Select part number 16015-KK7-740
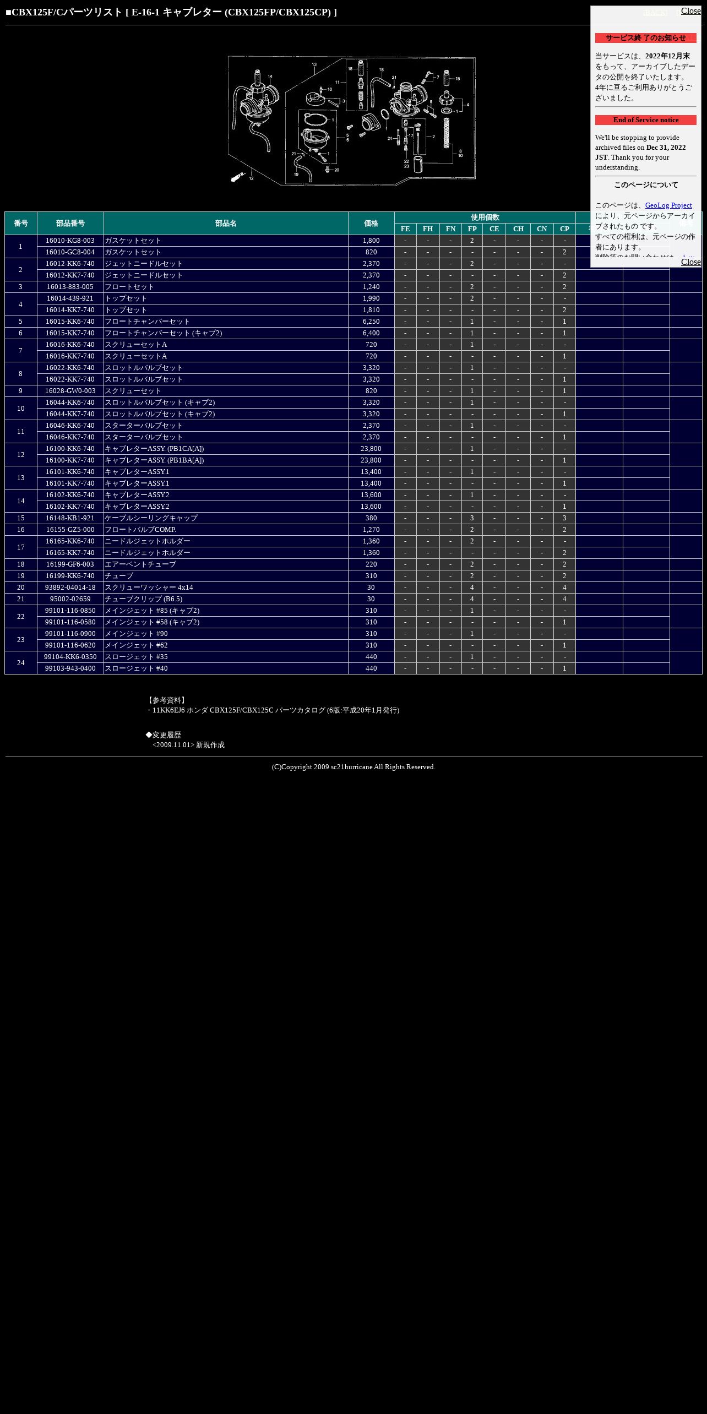This screenshot has width=707, height=1414. (70, 333)
